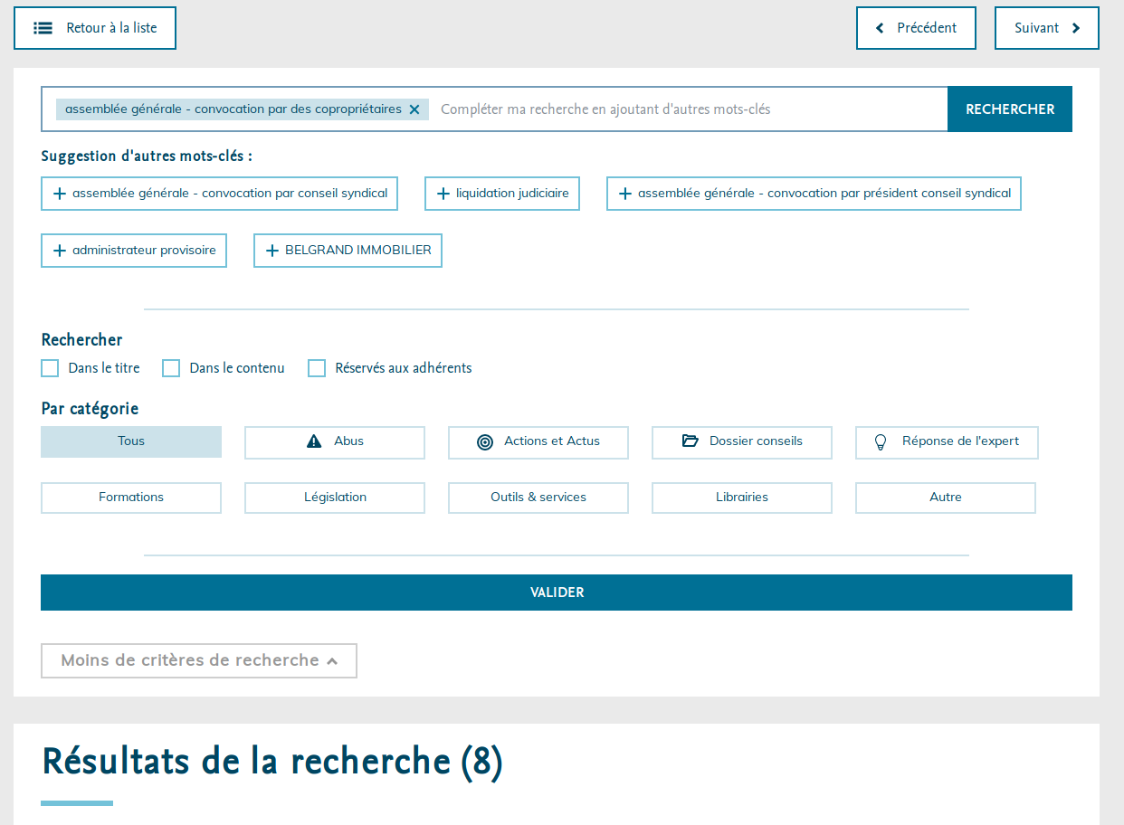This screenshot has height=825, width=1124.
Task: Remove the 'convocation par des copropriétaires' keyword tag
Action: pyautogui.click(x=414, y=109)
